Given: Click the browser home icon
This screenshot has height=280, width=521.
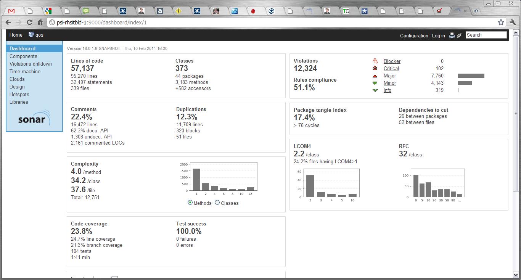Looking at the screenshot, I should click(x=40, y=23).
